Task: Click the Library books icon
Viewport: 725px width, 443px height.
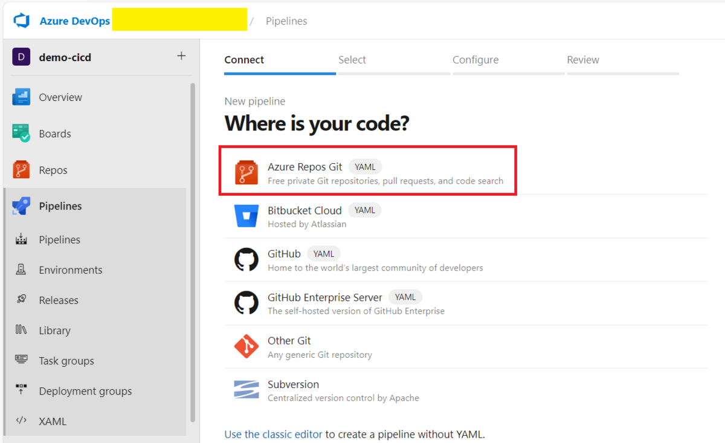Action: click(21, 330)
